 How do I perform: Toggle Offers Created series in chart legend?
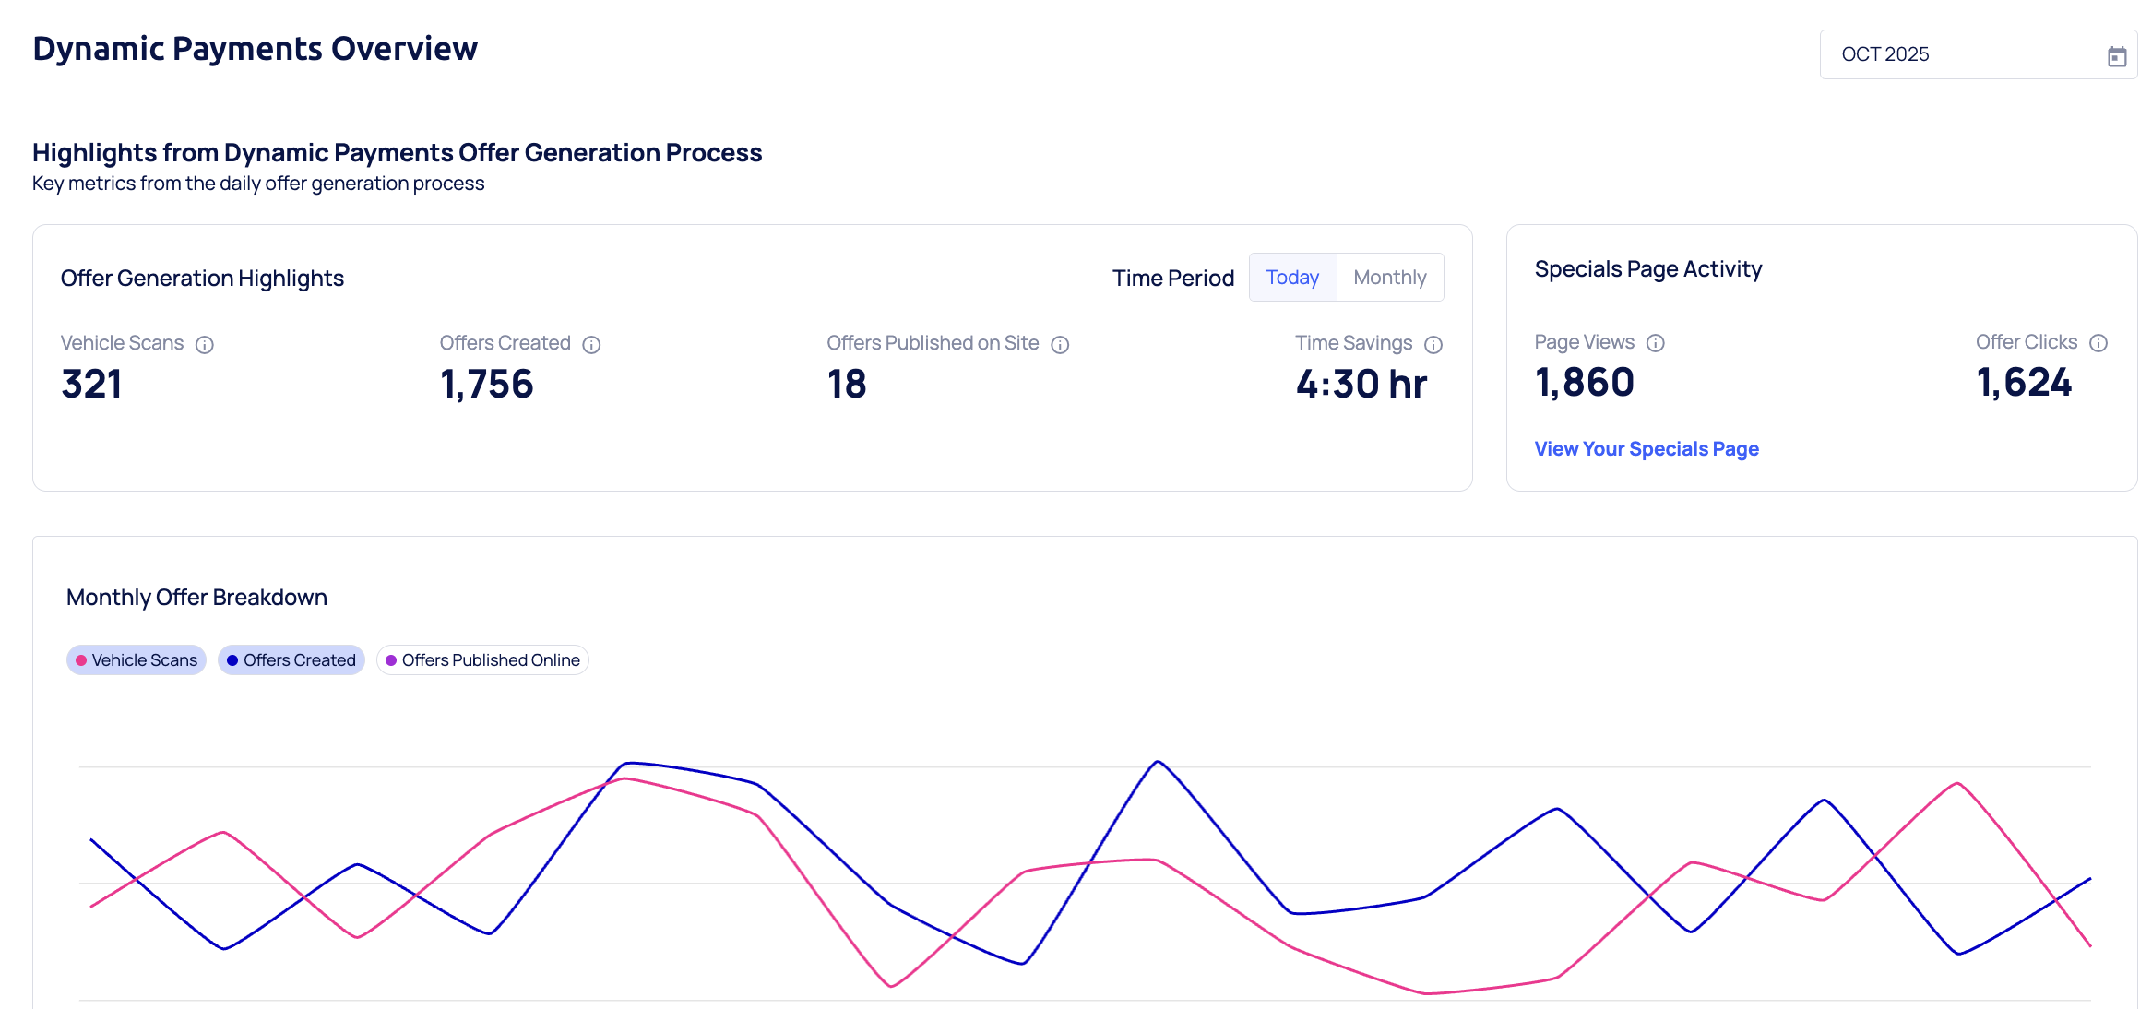point(291,660)
